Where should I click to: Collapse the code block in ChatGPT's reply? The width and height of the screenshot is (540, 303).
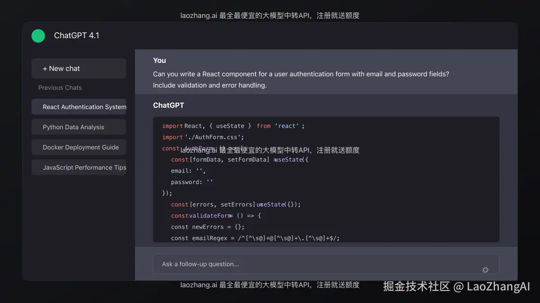click(326, 179)
